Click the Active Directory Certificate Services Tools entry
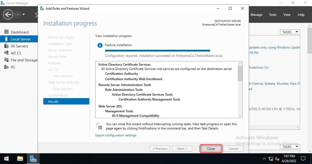The image size is (312, 164). [x=142, y=95]
